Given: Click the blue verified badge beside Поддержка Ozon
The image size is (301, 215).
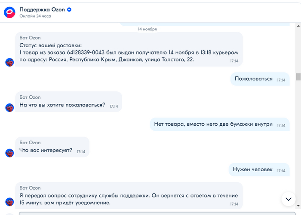Looking at the screenshot, I should pyautogui.click(x=69, y=9).
